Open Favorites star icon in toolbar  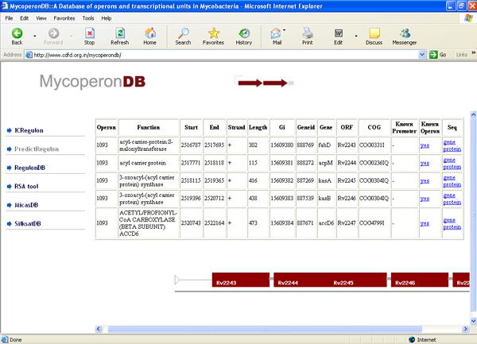(x=213, y=33)
